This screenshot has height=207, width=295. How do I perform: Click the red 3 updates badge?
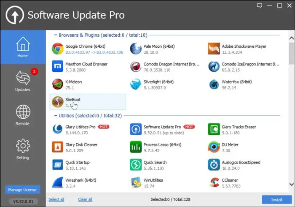coord(34,71)
